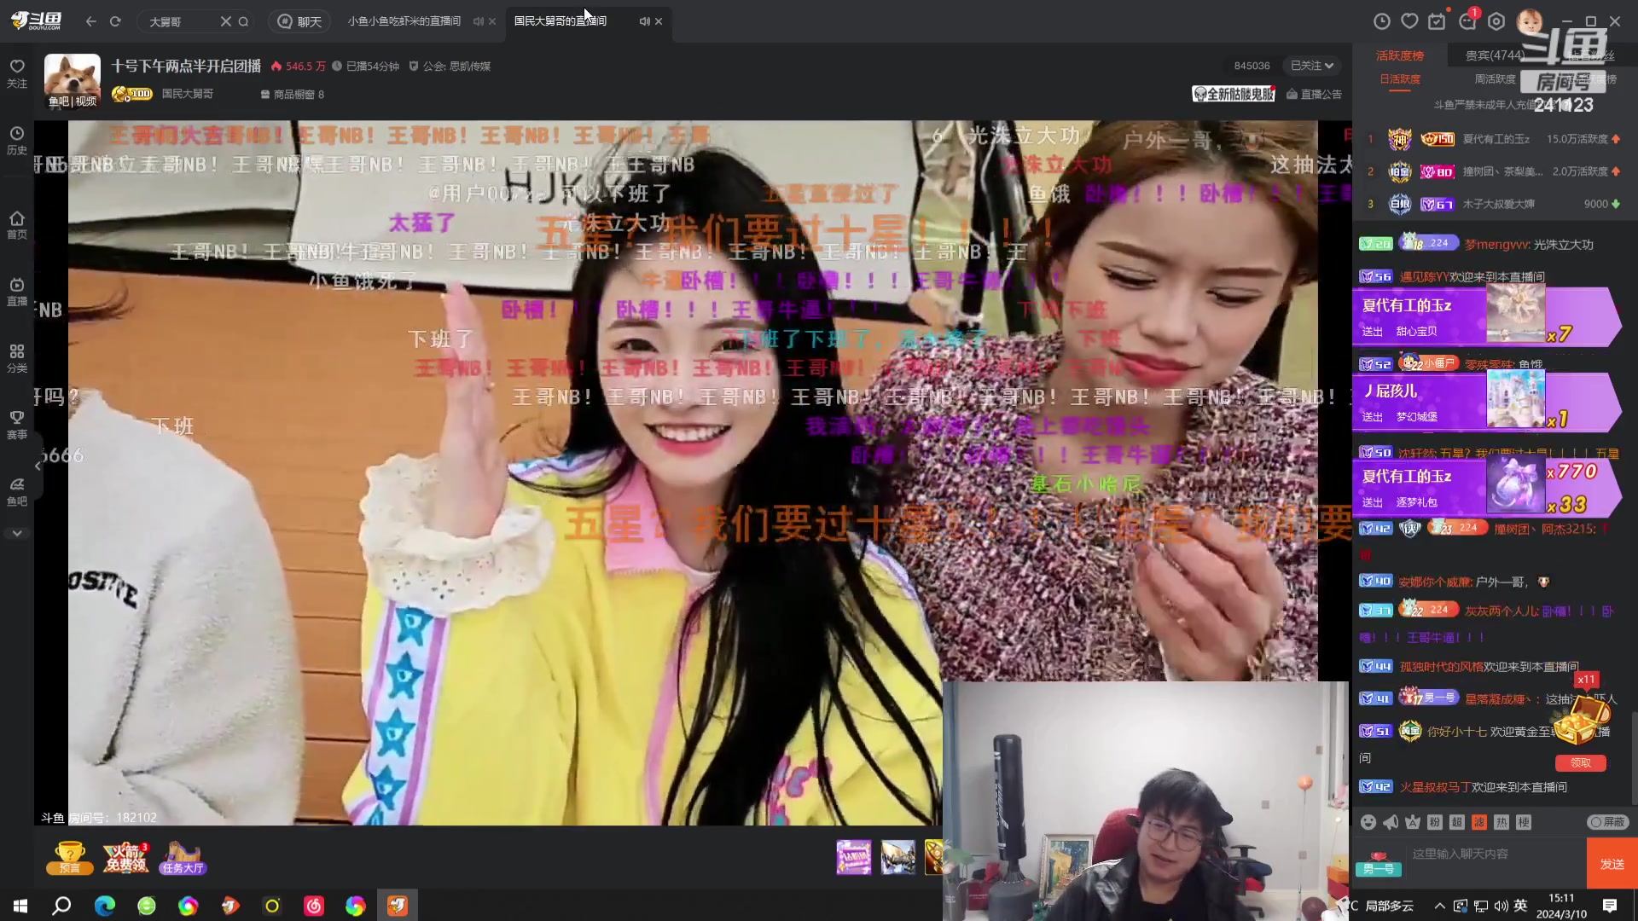Toggle the 热 chat option
The height and width of the screenshot is (921, 1638).
(x=1501, y=822)
